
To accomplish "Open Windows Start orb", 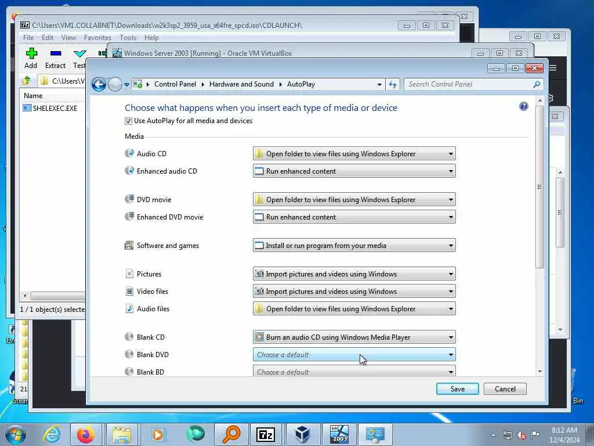I will pos(16,434).
